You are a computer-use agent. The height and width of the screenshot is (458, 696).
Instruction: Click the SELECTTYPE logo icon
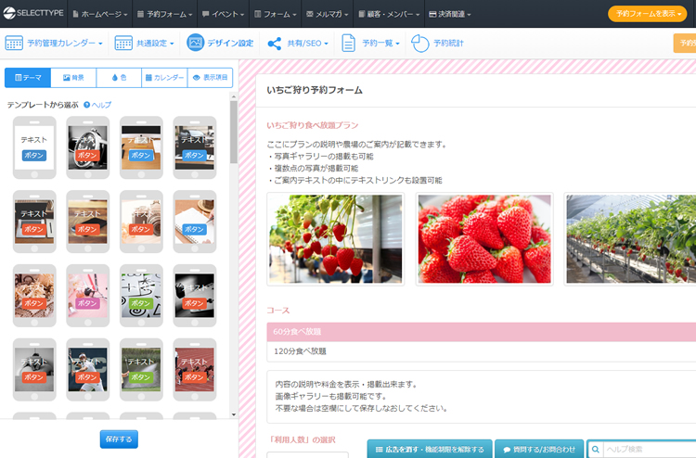[x=9, y=14]
